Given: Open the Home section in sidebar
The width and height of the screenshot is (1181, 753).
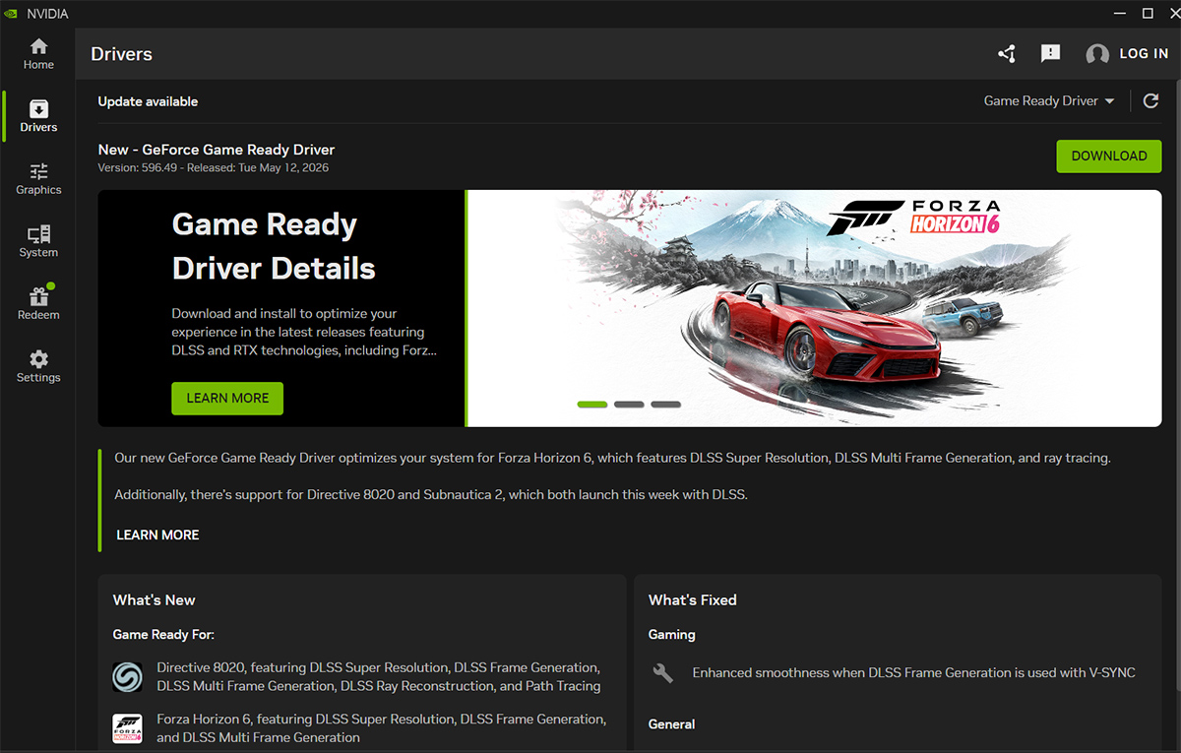Looking at the screenshot, I should coord(38,54).
